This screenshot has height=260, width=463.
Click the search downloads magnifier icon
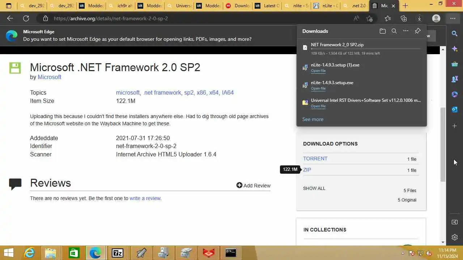394,31
